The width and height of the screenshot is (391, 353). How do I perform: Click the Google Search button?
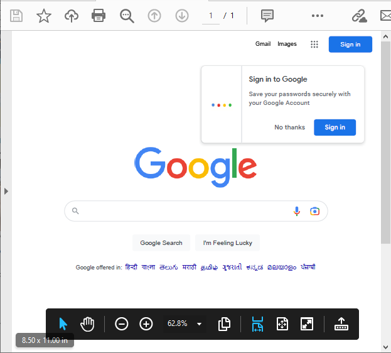(x=161, y=242)
